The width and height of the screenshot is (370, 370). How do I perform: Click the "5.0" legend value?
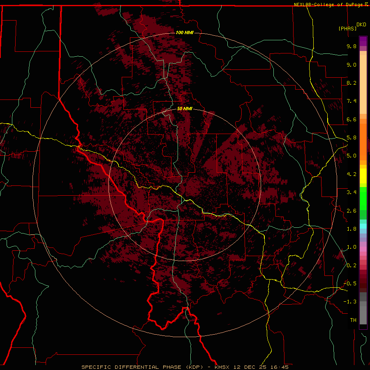tap(351, 156)
